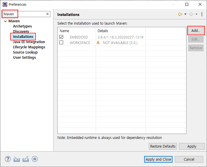Open the back history dropdown arrow
Viewport: 207px width, 167px height.
[185, 14]
